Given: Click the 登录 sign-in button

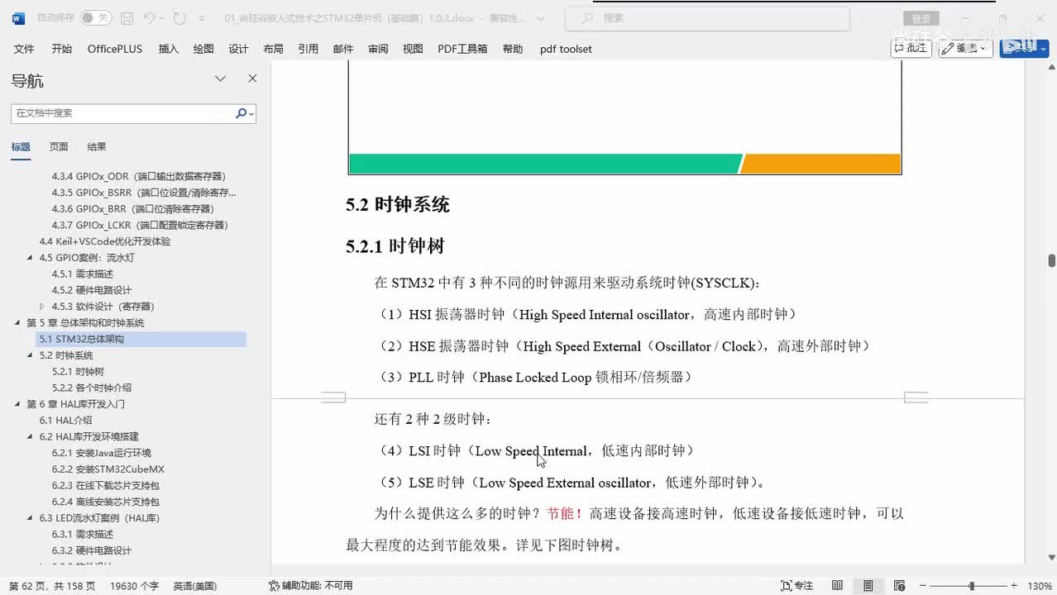Looking at the screenshot, I should point(921,18).
